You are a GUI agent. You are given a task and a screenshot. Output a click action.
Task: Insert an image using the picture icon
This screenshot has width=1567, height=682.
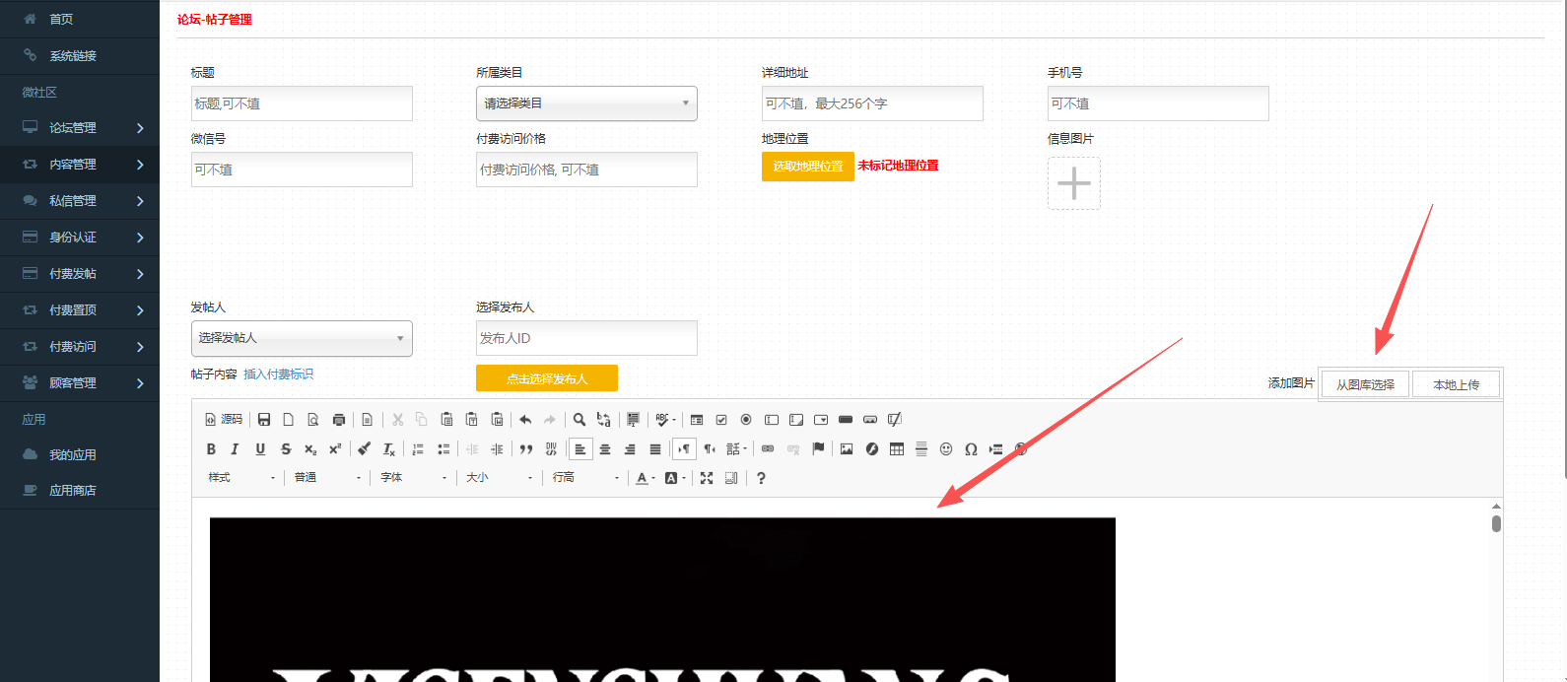coord(847,449)
